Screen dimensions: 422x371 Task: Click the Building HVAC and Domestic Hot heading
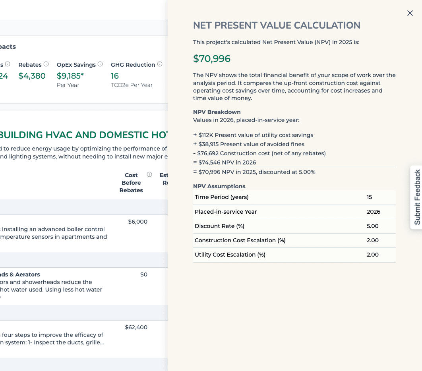(x=83, y=135)
